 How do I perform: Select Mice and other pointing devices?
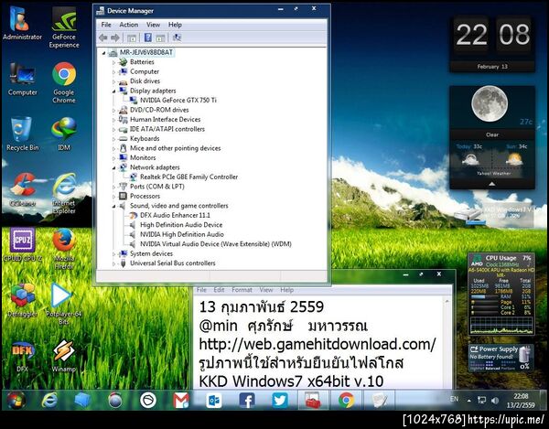pos(175,148)
